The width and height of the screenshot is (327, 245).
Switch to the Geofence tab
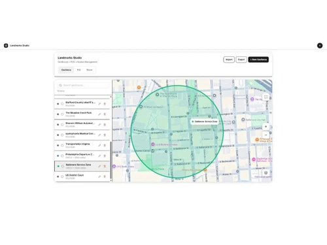(x=66, y=70)
